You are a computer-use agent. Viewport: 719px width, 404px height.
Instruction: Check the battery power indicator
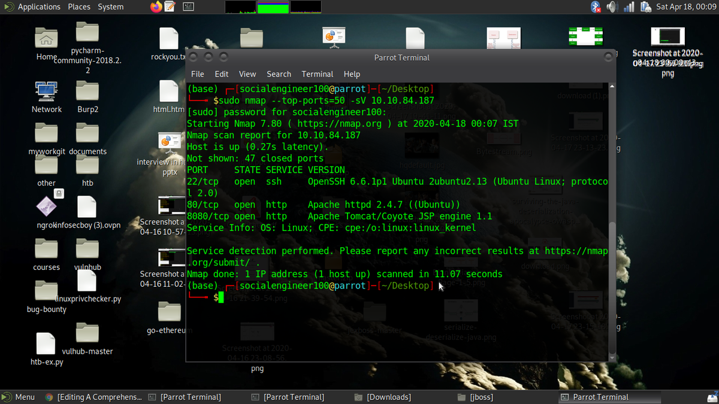[x=646, y=7]
